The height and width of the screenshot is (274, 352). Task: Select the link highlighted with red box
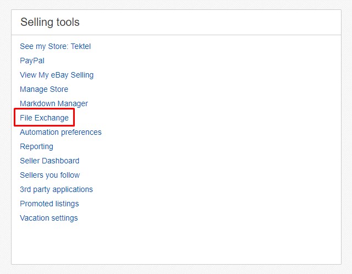click(44, 118)
